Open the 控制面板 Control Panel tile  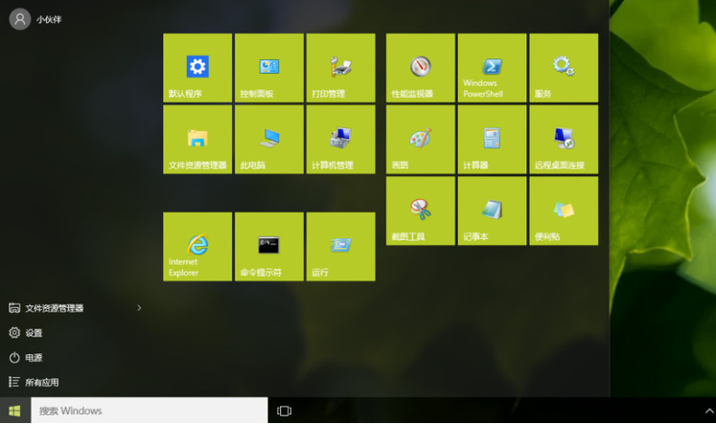[268, 67]
